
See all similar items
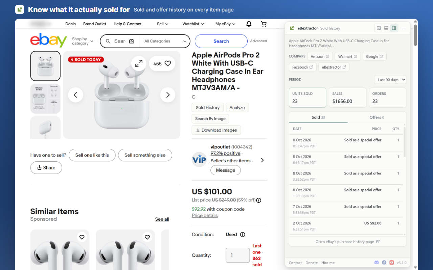tap(162, 219)
